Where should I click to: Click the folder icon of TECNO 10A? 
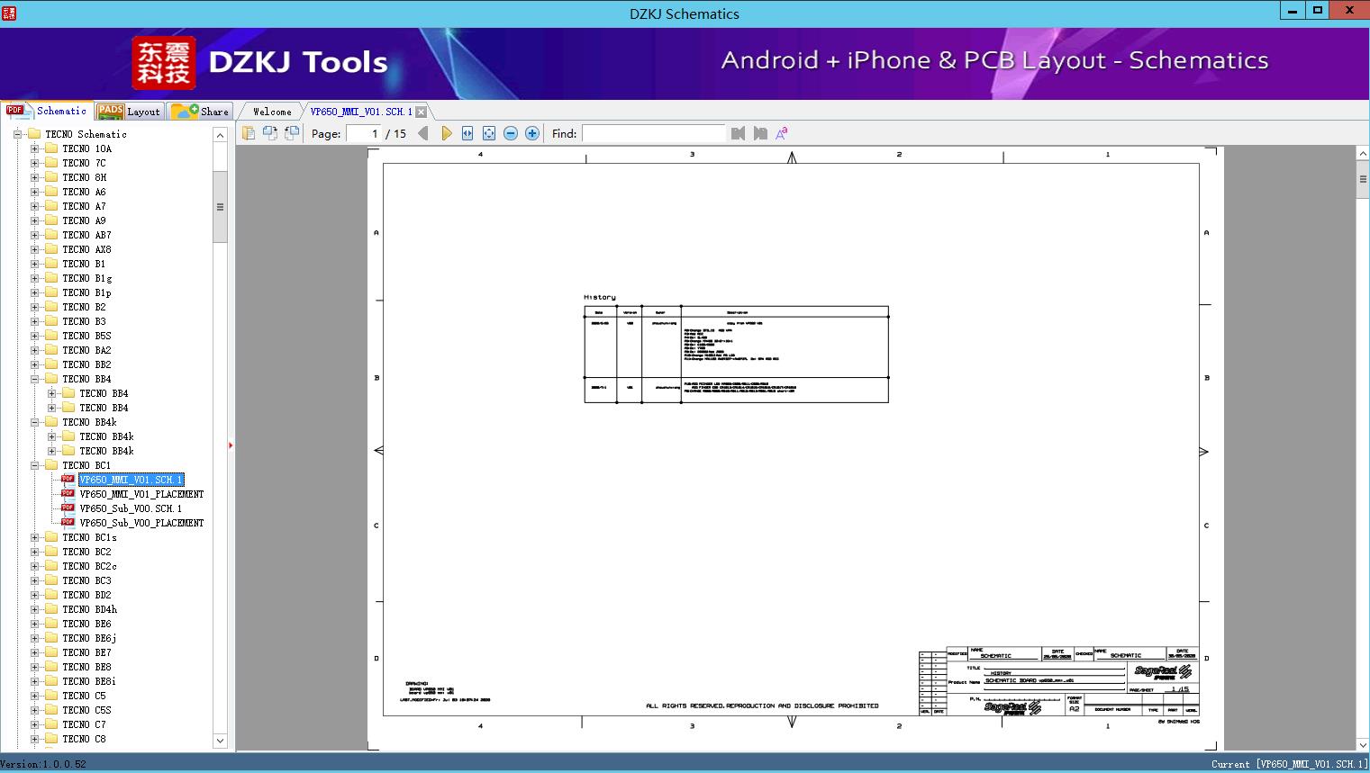[51, 148]
